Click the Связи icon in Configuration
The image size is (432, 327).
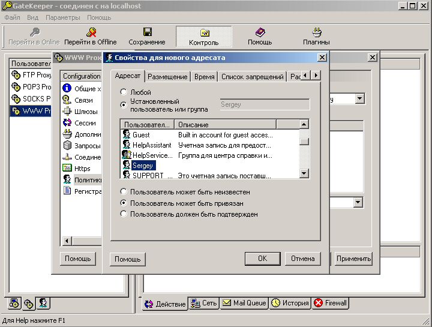pos(67,100)
